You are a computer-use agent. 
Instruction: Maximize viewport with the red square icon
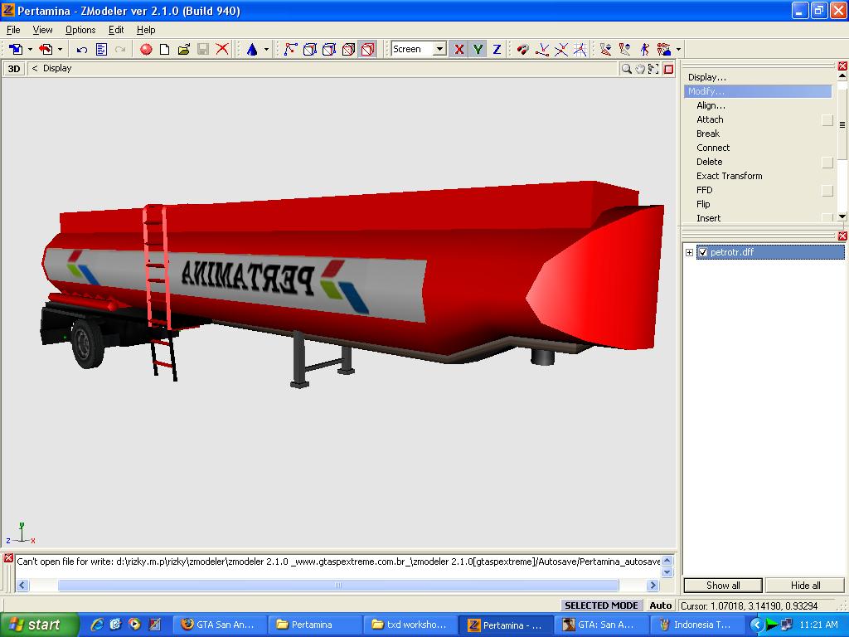pos(669,69)
